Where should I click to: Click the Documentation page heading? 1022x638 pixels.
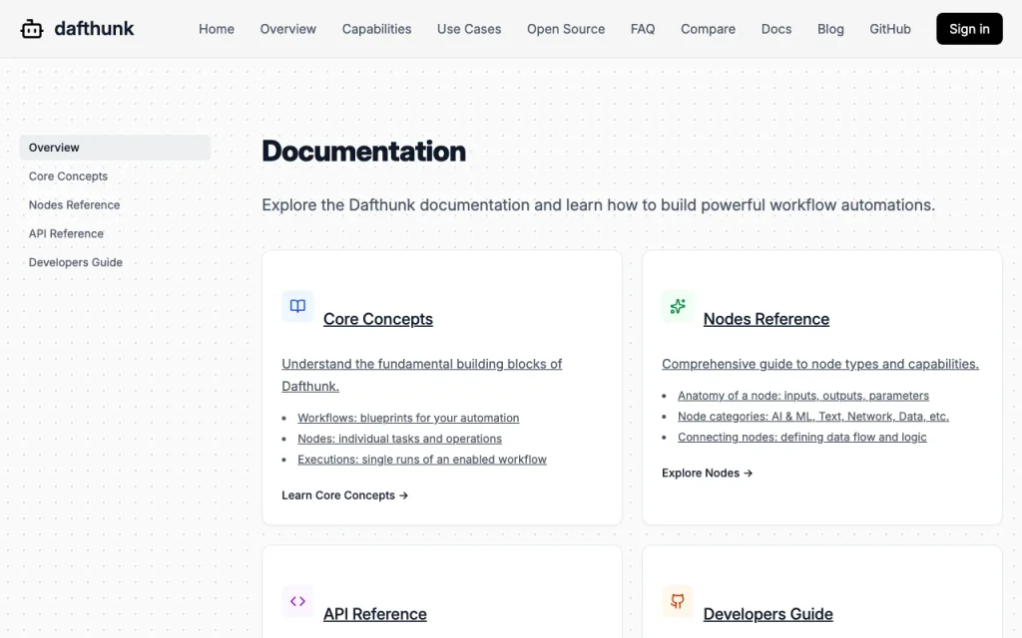point(363,152)
